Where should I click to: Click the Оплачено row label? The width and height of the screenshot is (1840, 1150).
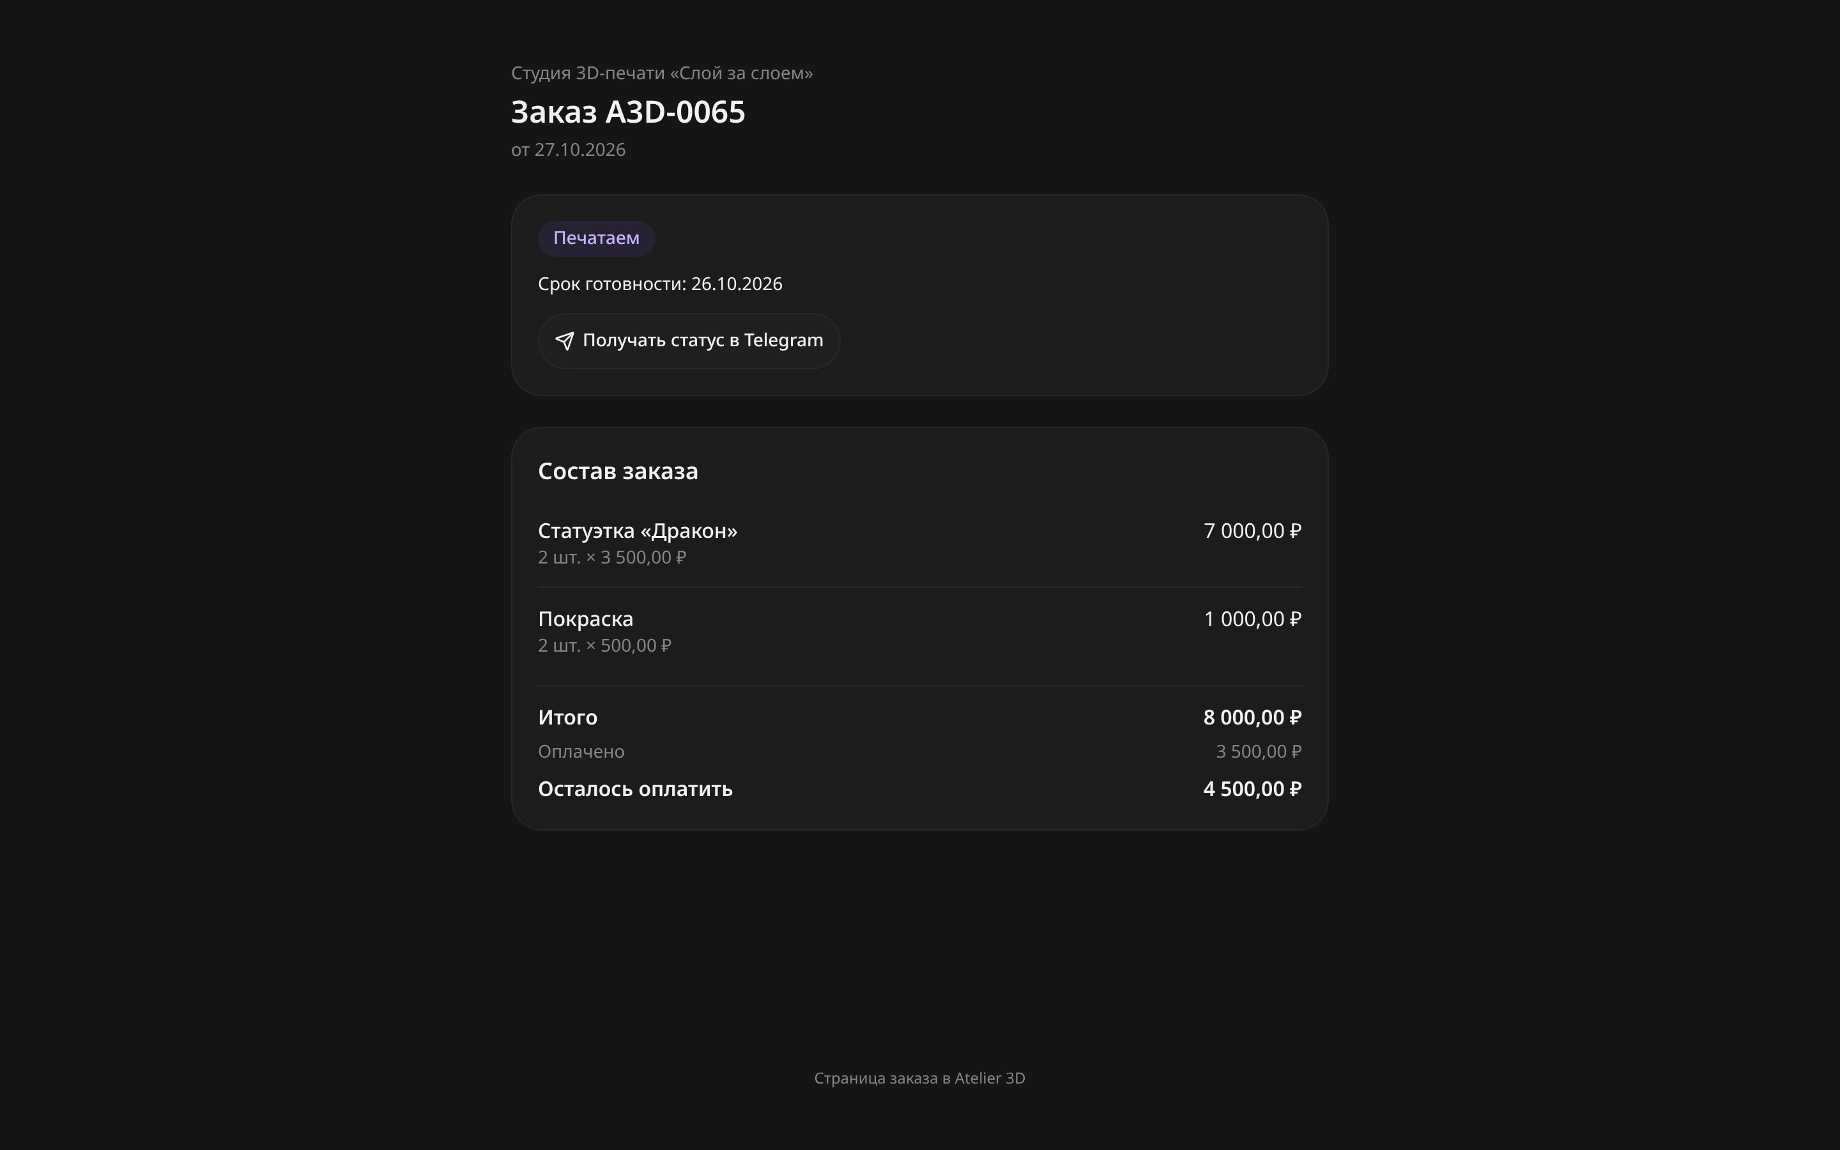581,751
